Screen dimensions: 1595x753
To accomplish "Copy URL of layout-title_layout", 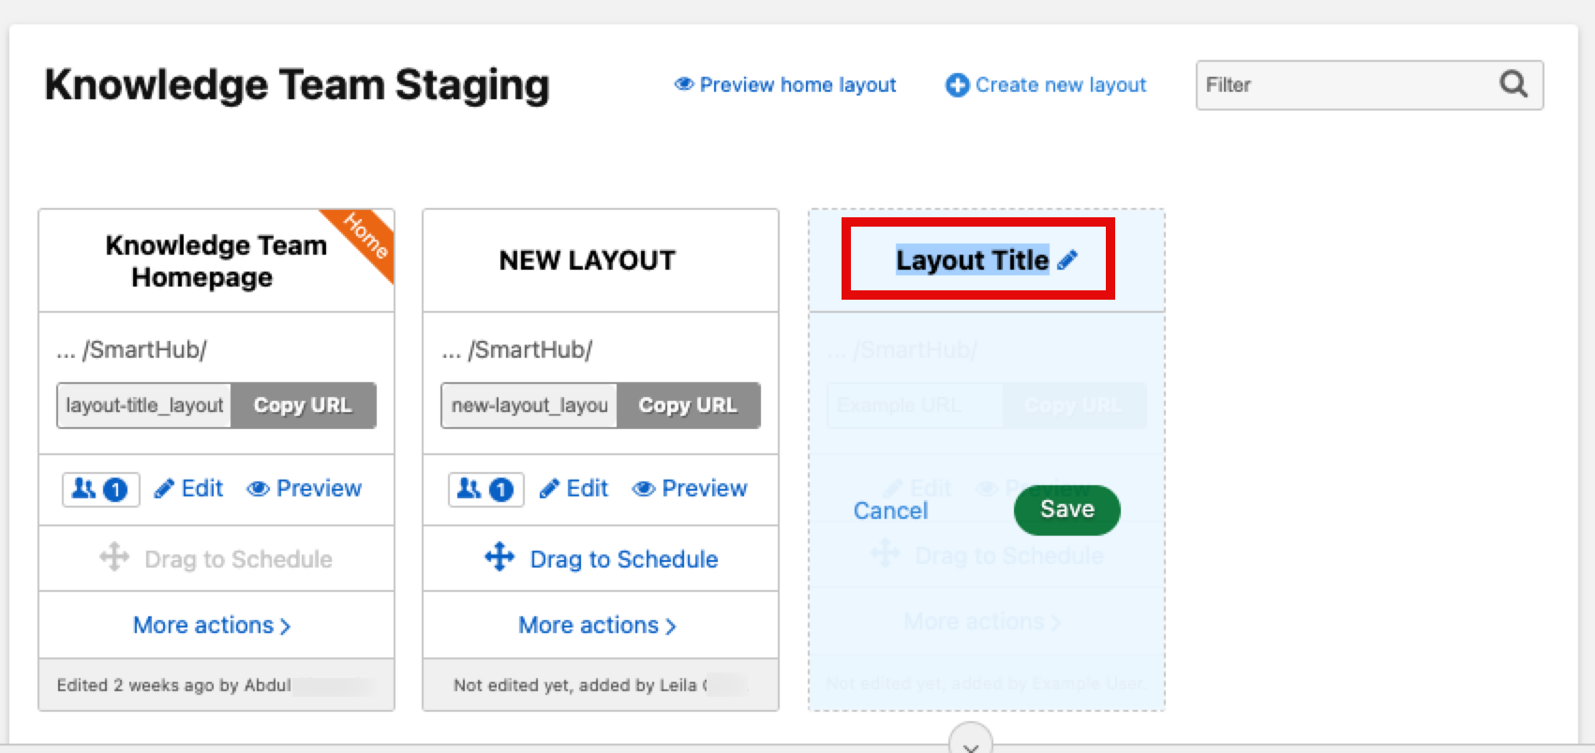I will coord(303,406).
